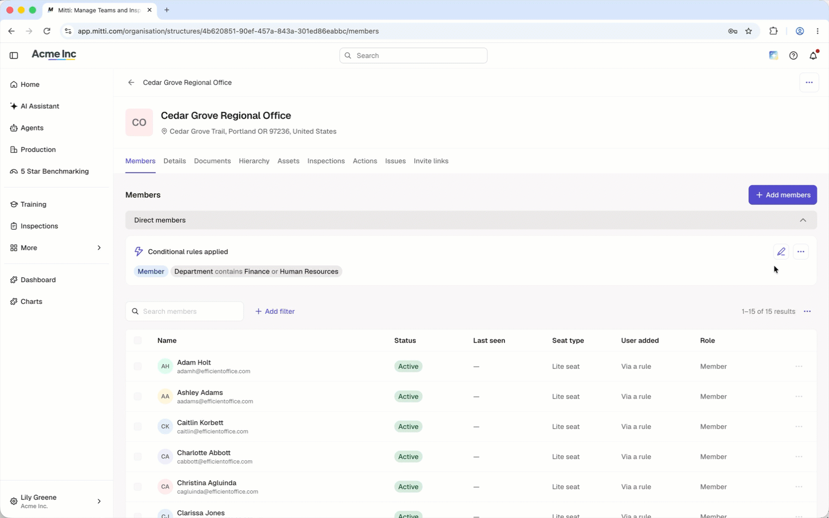829x518 pixels.
Task: Toggle the sidebar panel icon
Action: pyautogui.click(x=14, y=55)
